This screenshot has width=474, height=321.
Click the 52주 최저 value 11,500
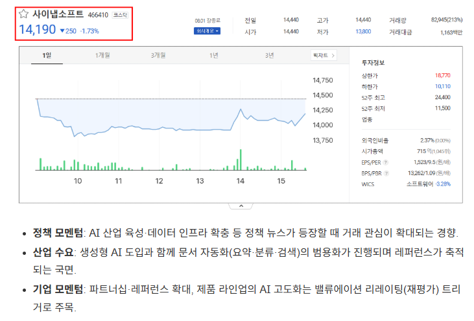coord(443,108)
